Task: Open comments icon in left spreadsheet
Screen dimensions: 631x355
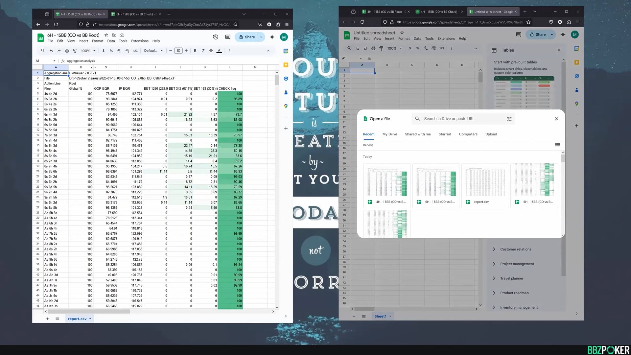Action: click(x=227, y=37)
